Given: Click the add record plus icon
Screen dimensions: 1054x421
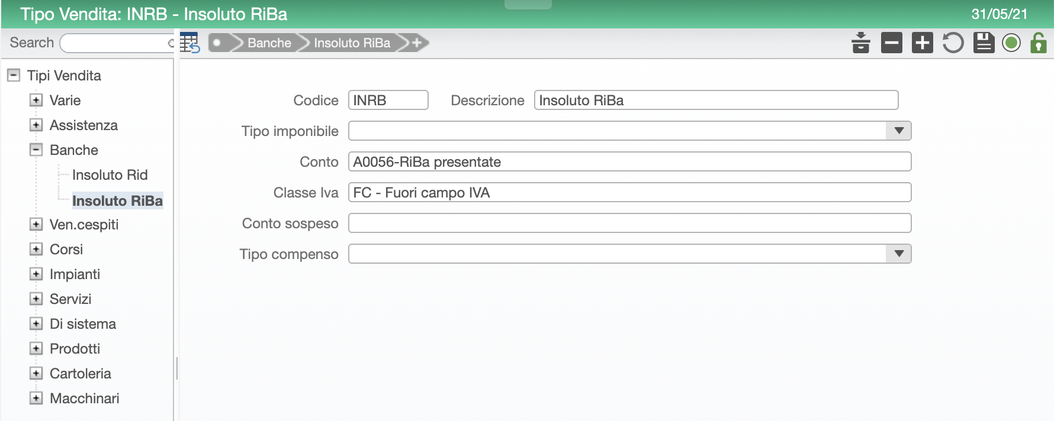Looking at the screenshot, I should tap(922, 43).
